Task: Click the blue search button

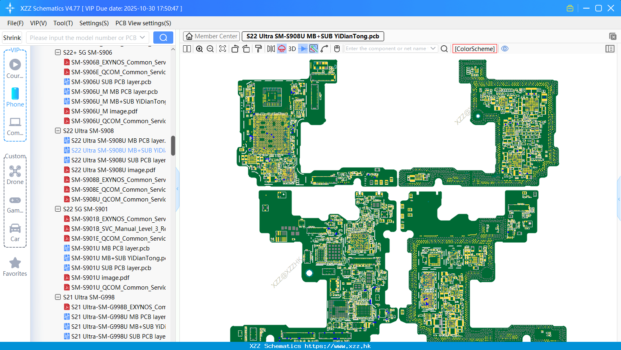Action: pyautogui.click(x=163, y=38)
